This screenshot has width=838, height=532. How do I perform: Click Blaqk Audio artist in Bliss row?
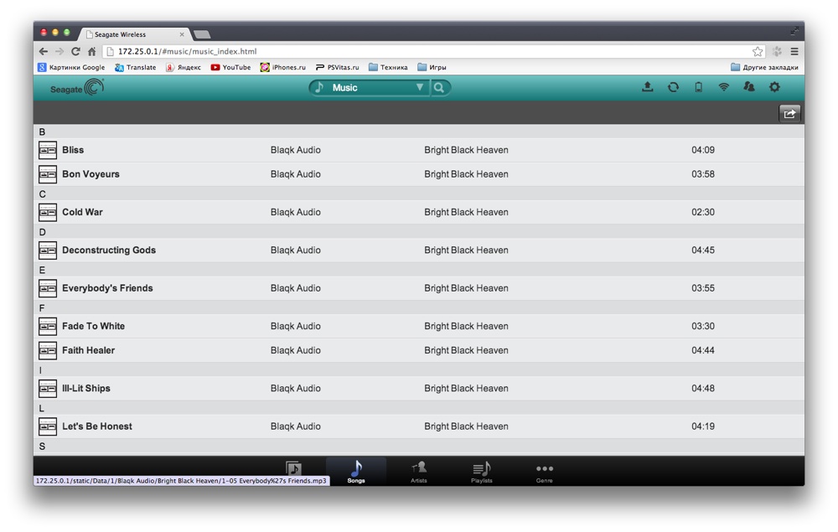[296, 150]
